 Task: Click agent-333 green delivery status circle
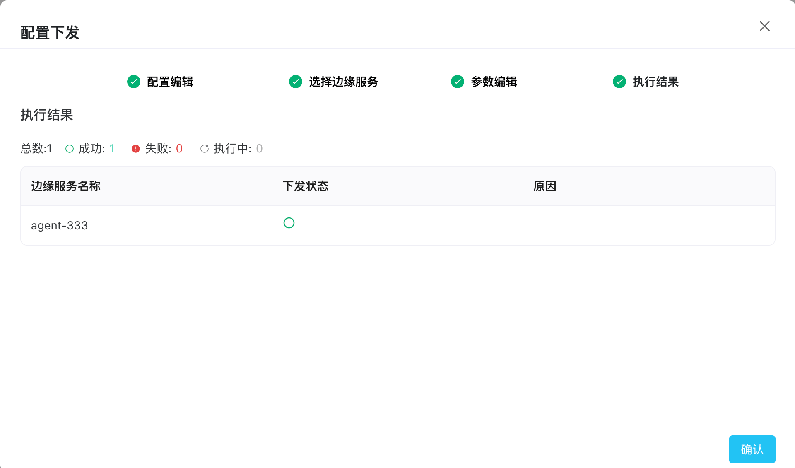289,223
